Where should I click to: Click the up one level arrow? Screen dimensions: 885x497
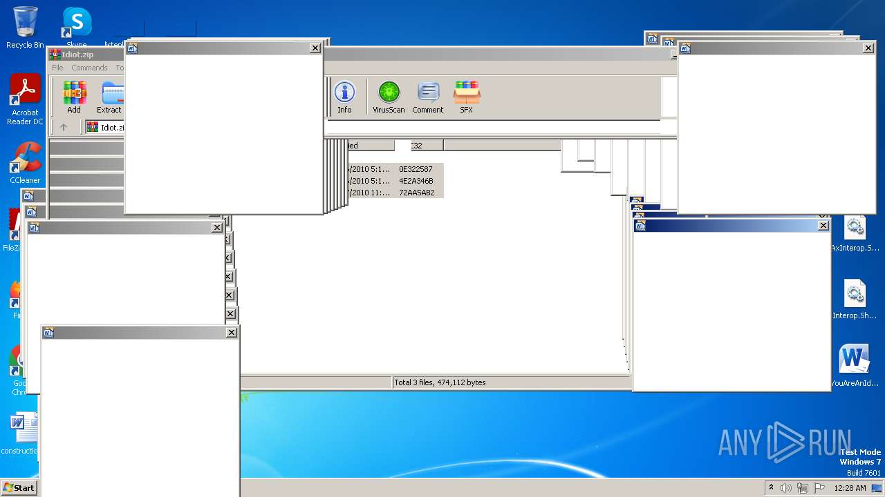click(x=64, y=127)
